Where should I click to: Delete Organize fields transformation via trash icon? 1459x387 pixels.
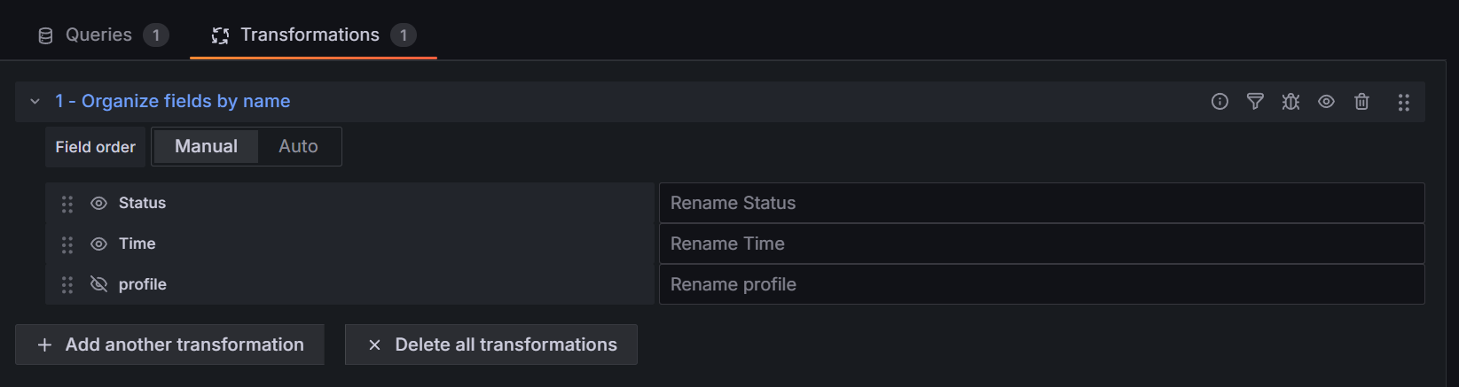click(1361, 102)
